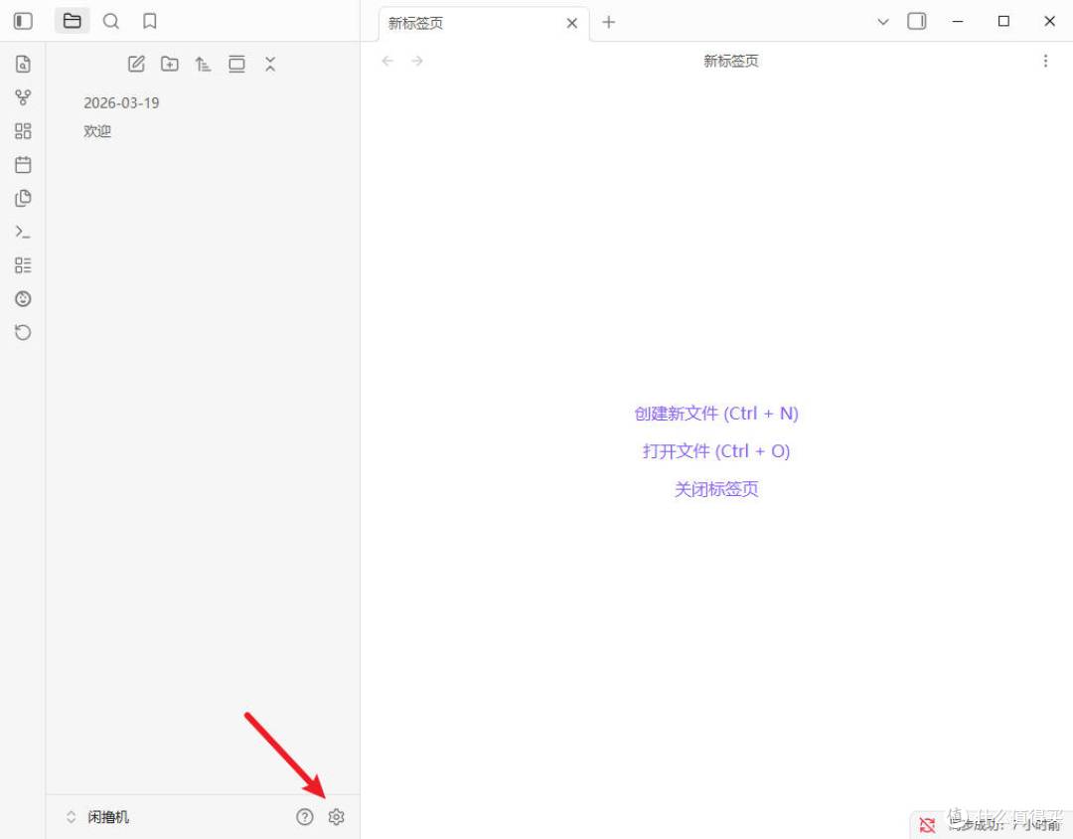Viewport: 1073px width, 839px height.
Task: Navigate back with left arrow
Action: pos(387,61)
